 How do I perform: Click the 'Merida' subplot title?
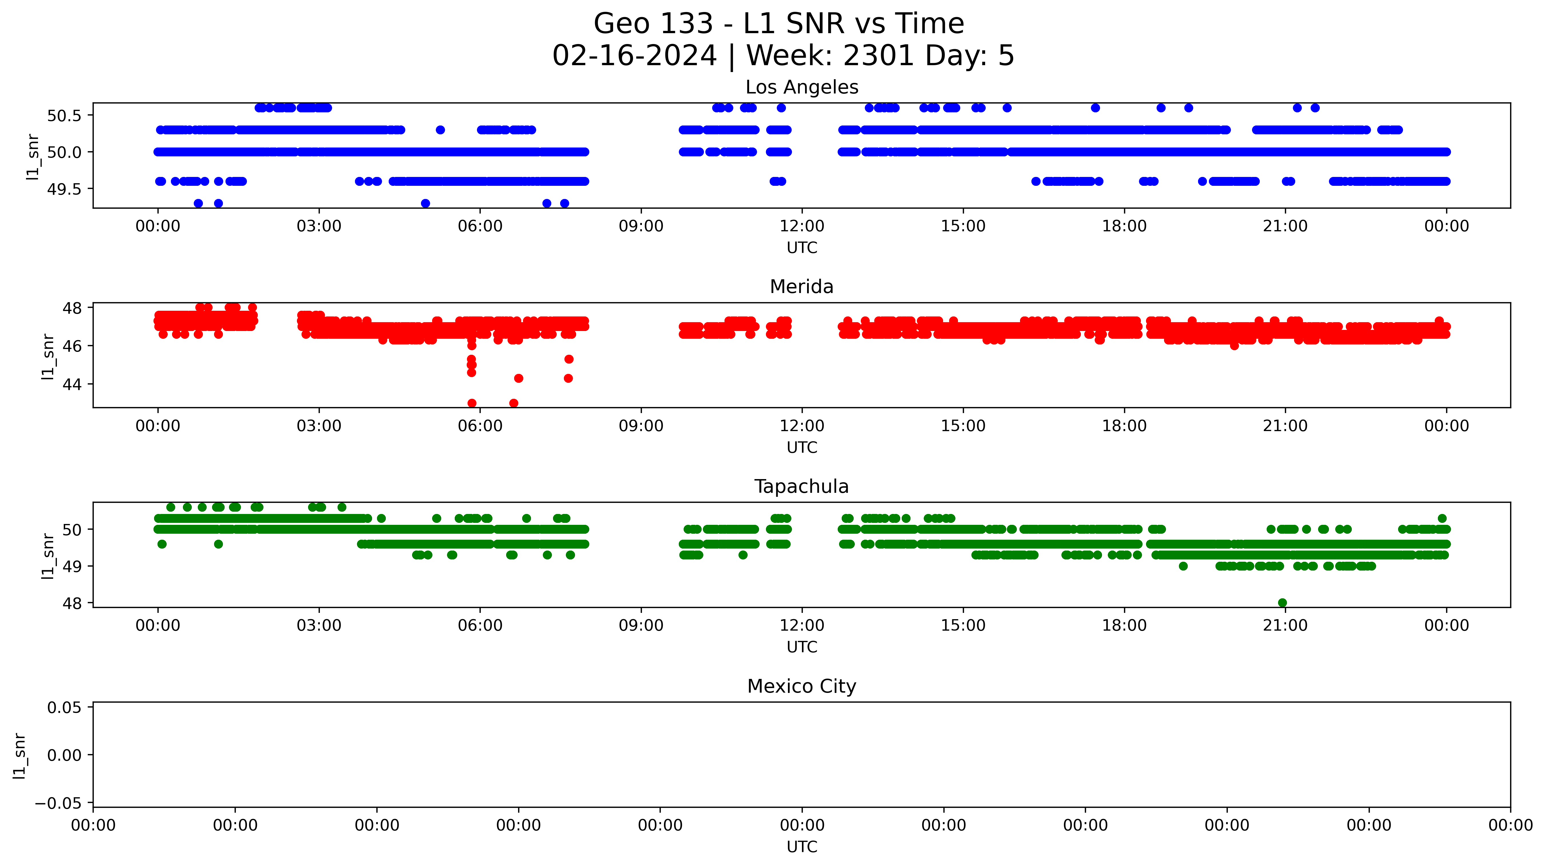(801, 287)
